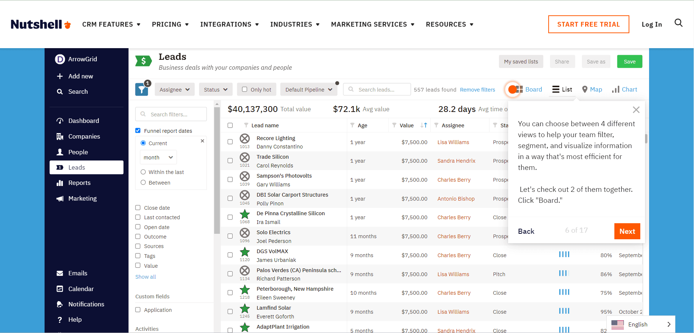Open the Notifications panel
Screen dimensions: 694x333
pos(86,304)
